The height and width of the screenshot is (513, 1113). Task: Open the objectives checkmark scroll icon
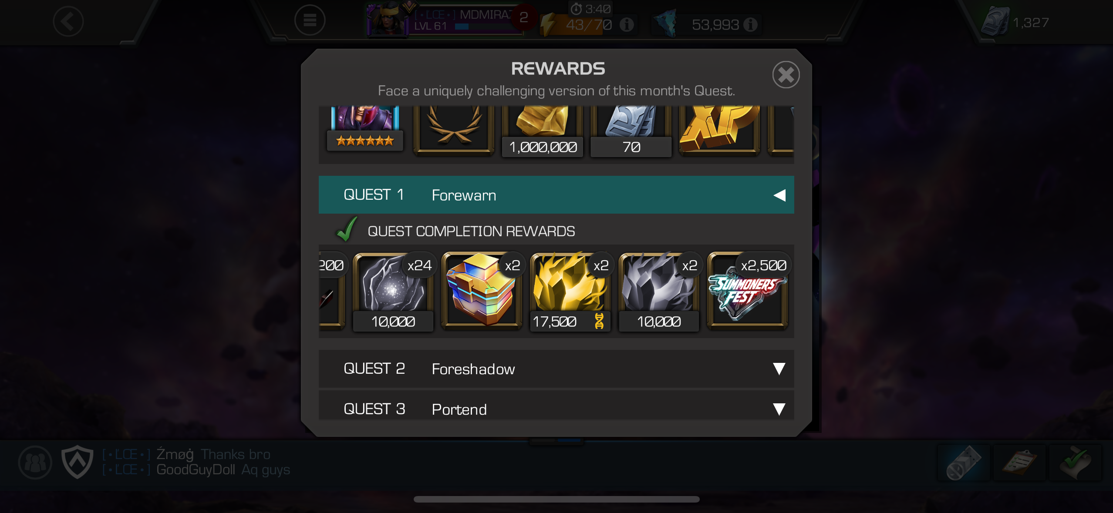click(1076, 463)
